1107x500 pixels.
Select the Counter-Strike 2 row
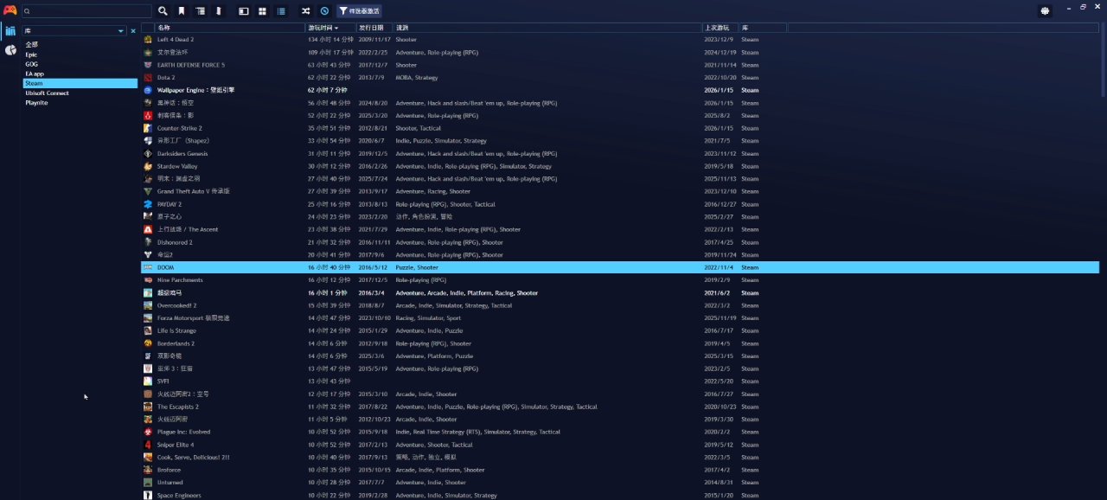tap(620, 128)
